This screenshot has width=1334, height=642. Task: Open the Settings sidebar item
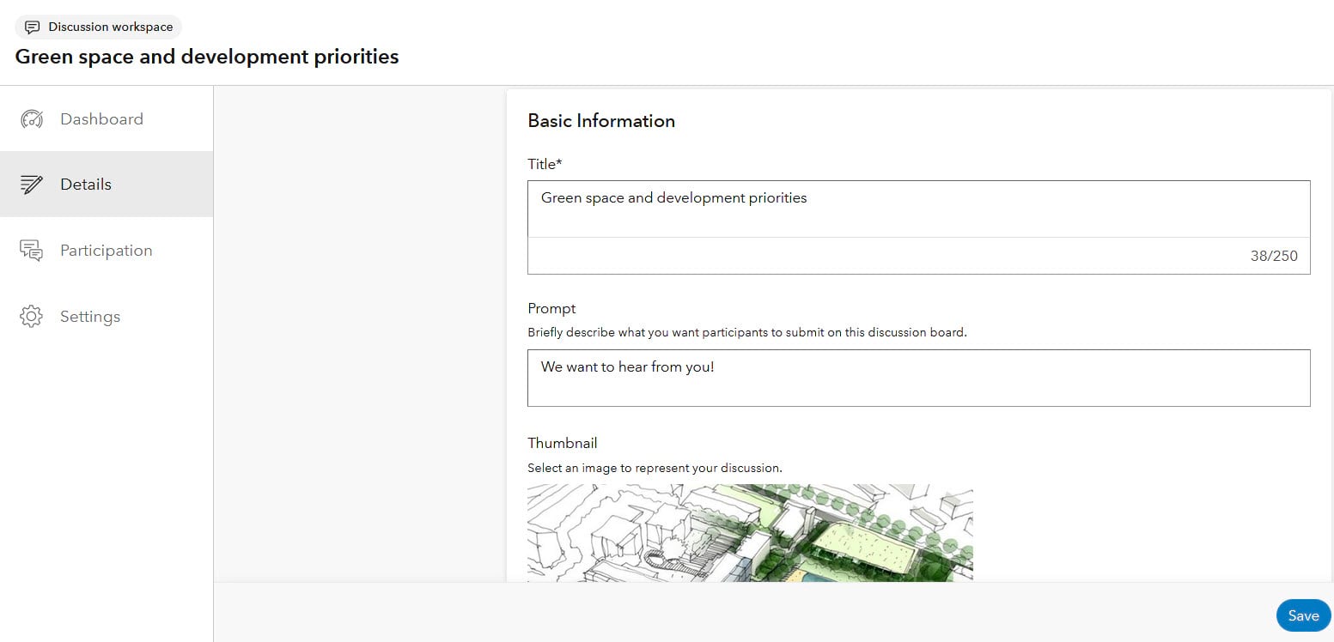90,317
